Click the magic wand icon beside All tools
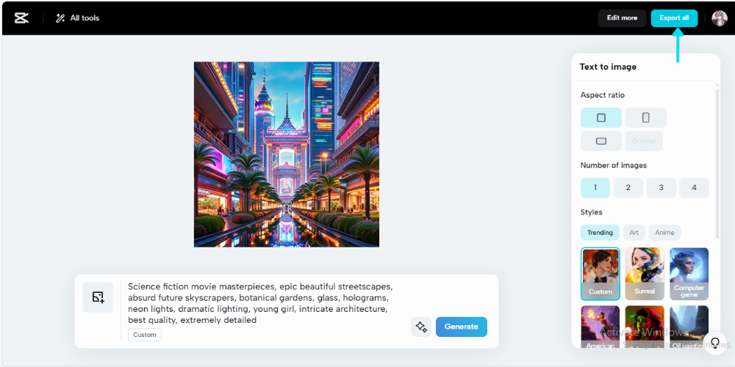Viewport: 735px width, 367px height. tap(60, 18)
